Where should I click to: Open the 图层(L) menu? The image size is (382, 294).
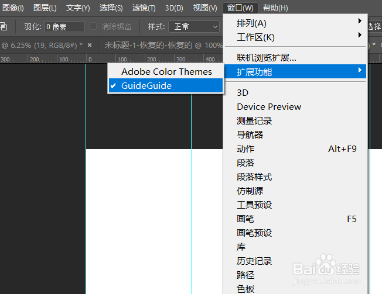point(45,8)
